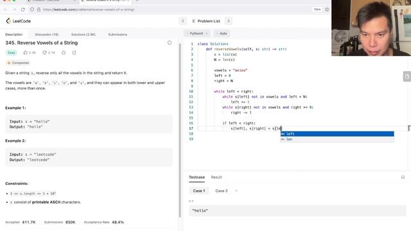
Task: Click the webcam video overlay
Action: point(371,28)
